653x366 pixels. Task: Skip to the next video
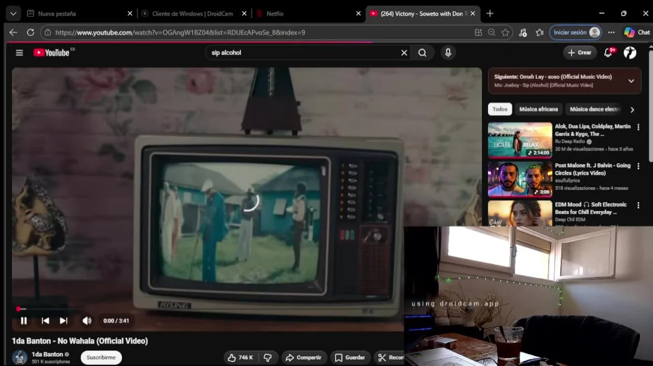click(64, 321)
